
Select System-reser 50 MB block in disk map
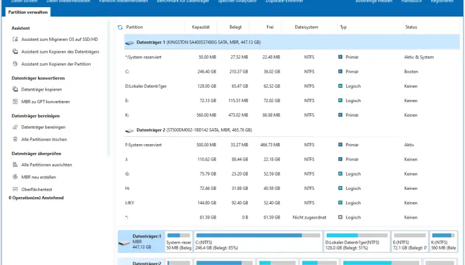click(179, 242)
